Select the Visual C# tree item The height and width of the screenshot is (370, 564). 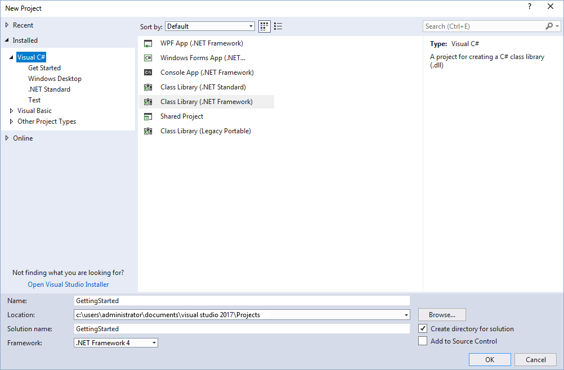click(32, 57)
